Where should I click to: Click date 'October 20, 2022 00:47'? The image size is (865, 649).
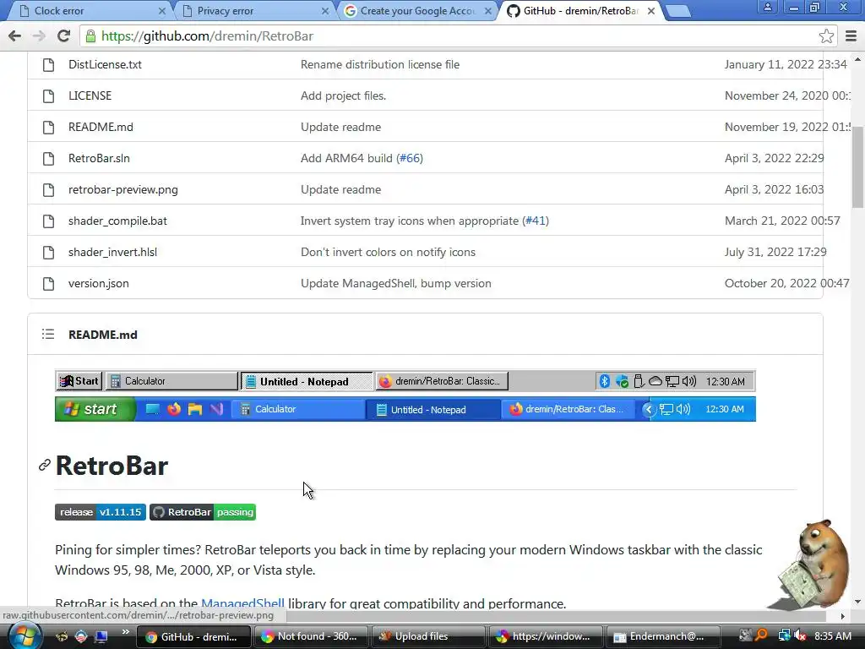[786, 284]
